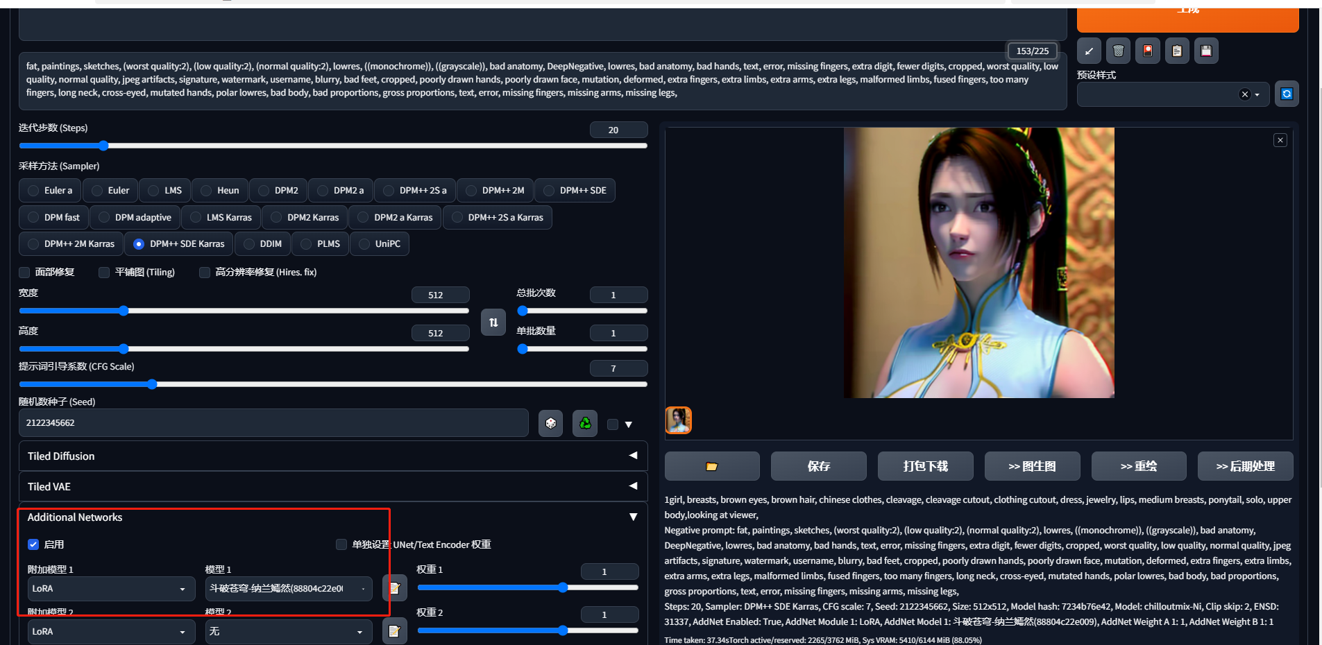
Task: Select PLMS sampler
Action: (x=321, y=244)
